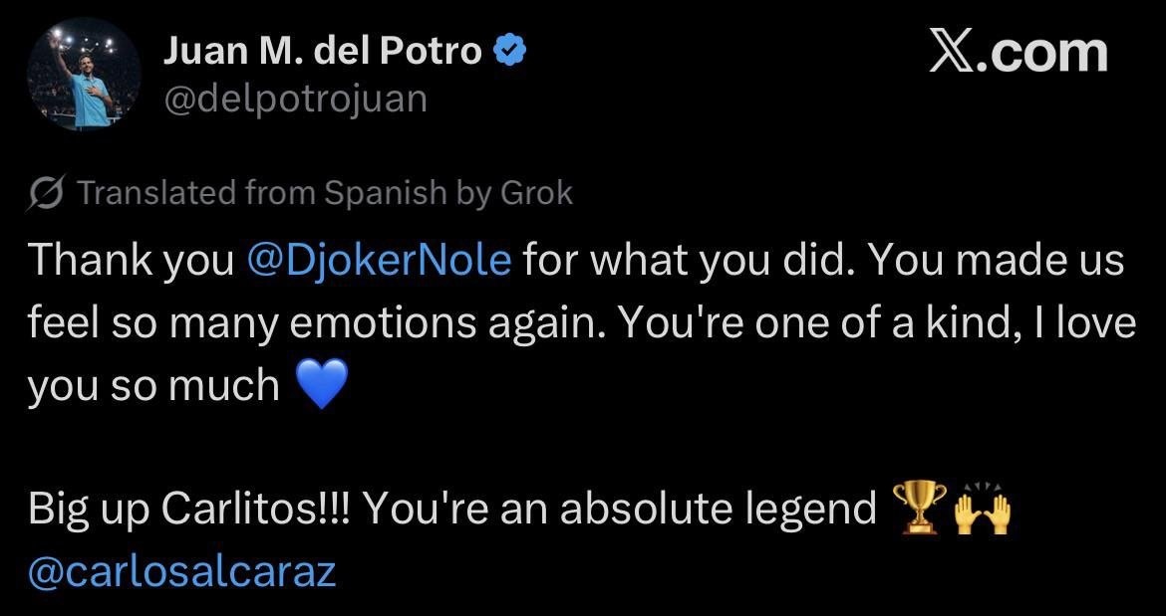This screenshot has width=1166, height=616.
Task: Click the word Grok in translation notice
Action: tap(536, 192)
